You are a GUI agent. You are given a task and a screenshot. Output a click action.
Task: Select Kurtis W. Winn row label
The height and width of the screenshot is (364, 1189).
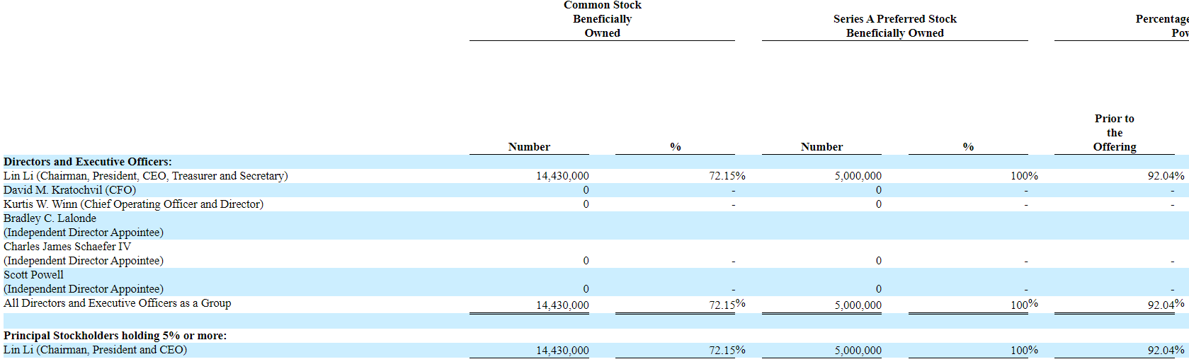click(x=133, y=204)
